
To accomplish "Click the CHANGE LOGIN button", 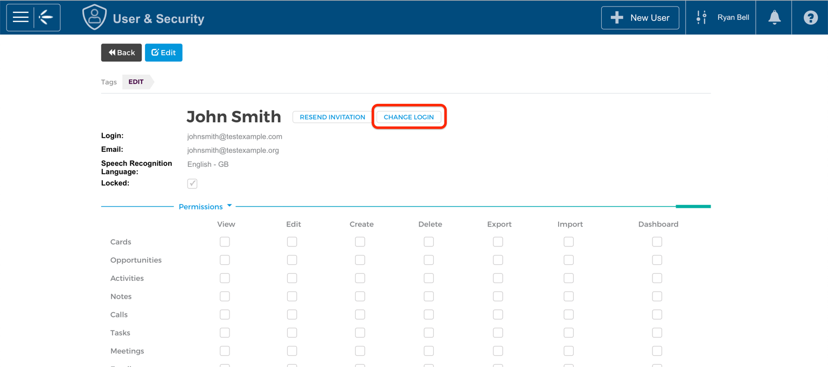I will tap(408, 117).
